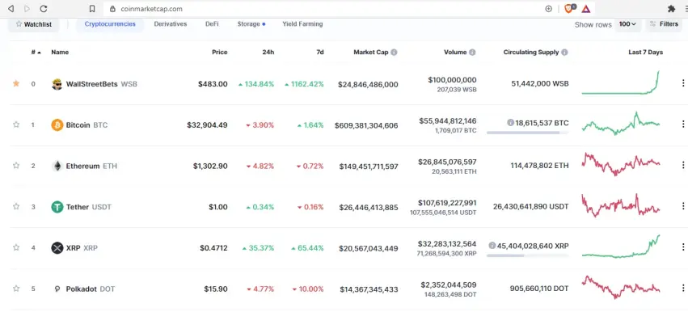This screenshot has width=688, height=312.
Task: Click the Bitcoin circulating supply progress bar
Action: [527, 133]
